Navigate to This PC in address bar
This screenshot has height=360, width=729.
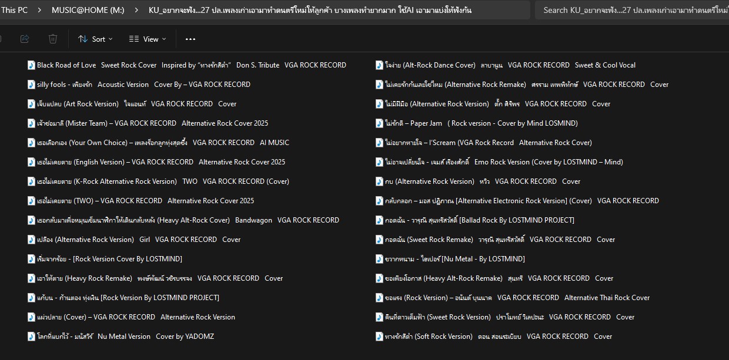pyautogui.click(x=14, y=10)
